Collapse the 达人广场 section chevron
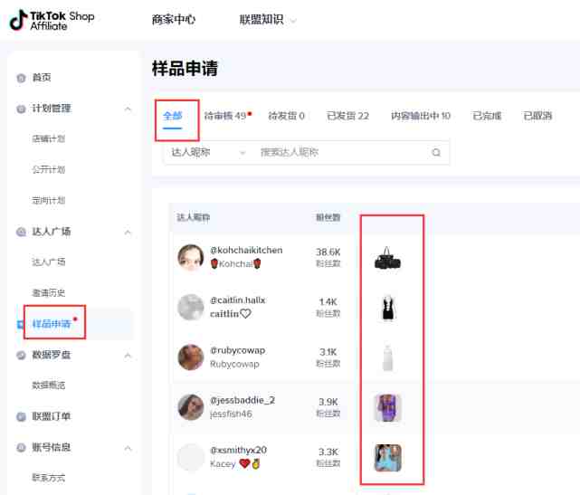Viewport: 580px width, 495px height. (x=128, y=232)
